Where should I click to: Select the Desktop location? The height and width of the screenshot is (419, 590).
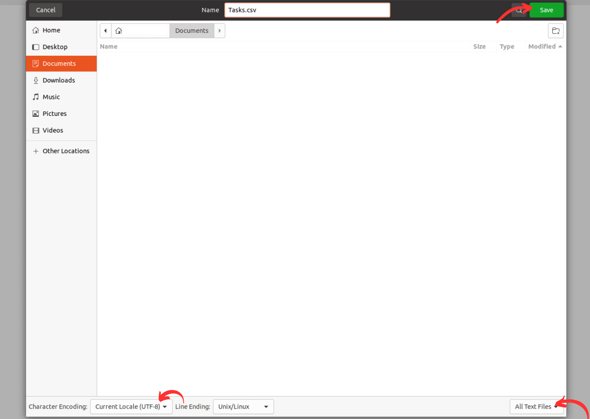[55, 47]
